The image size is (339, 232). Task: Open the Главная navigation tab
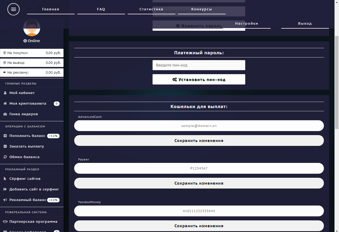pyautogui.click(x=51, y=9)
